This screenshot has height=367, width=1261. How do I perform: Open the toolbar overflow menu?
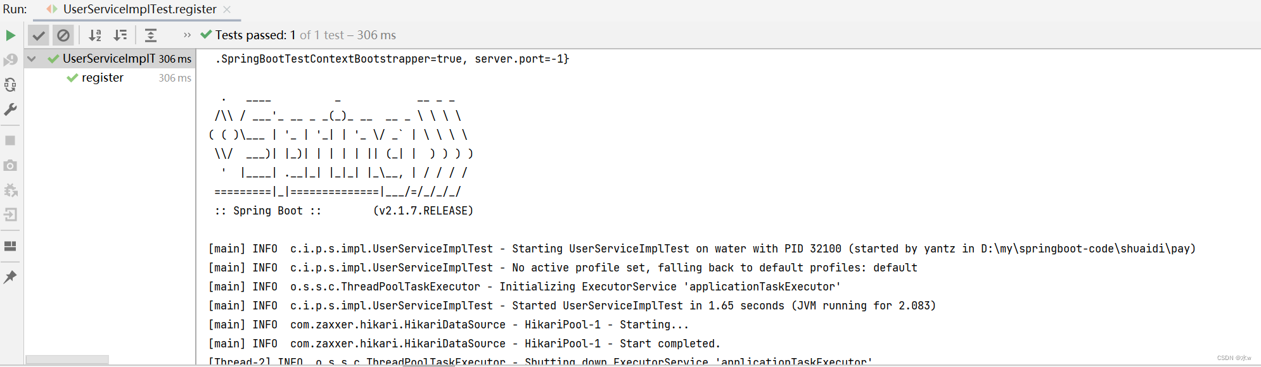(x=186, y=35)
